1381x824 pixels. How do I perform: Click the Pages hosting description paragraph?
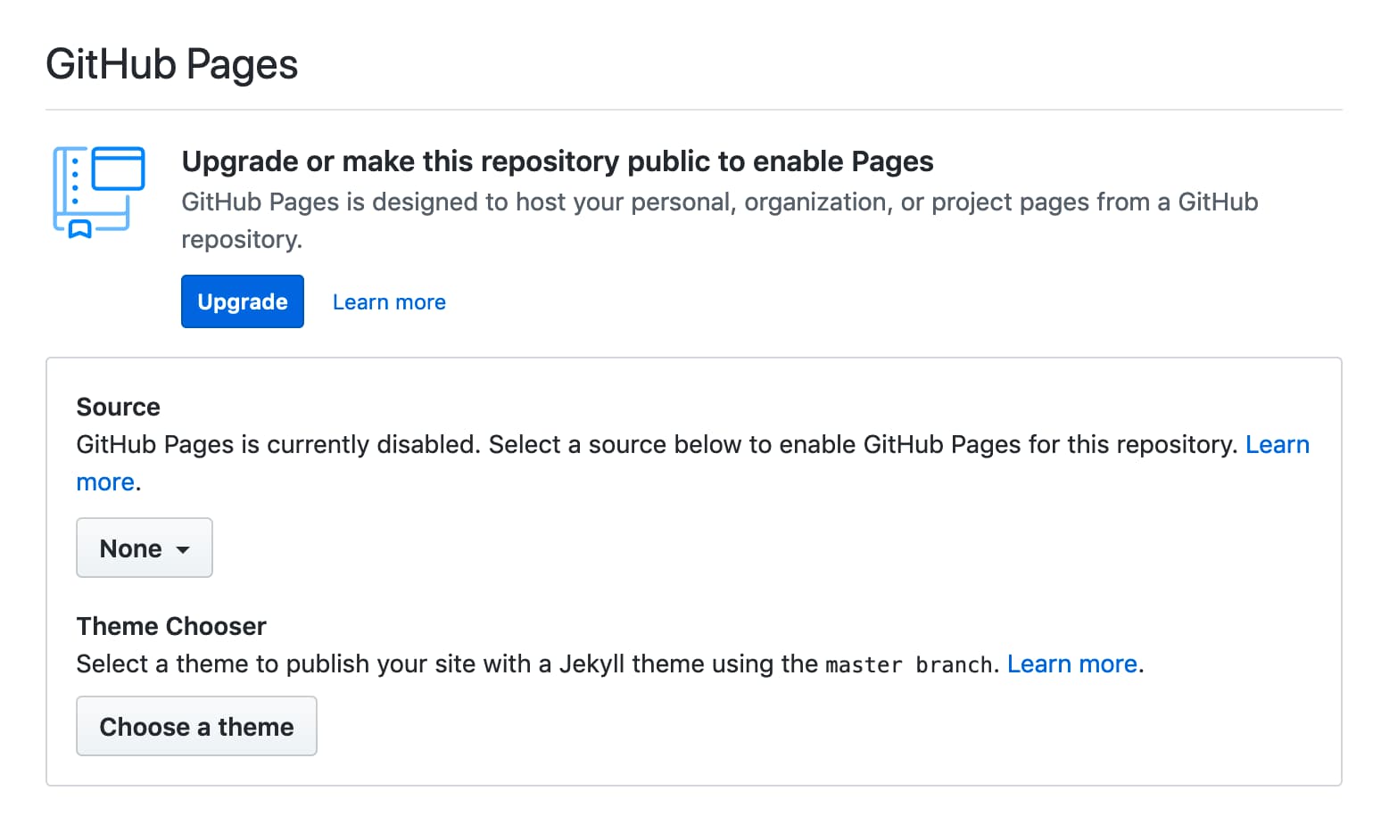718,203
